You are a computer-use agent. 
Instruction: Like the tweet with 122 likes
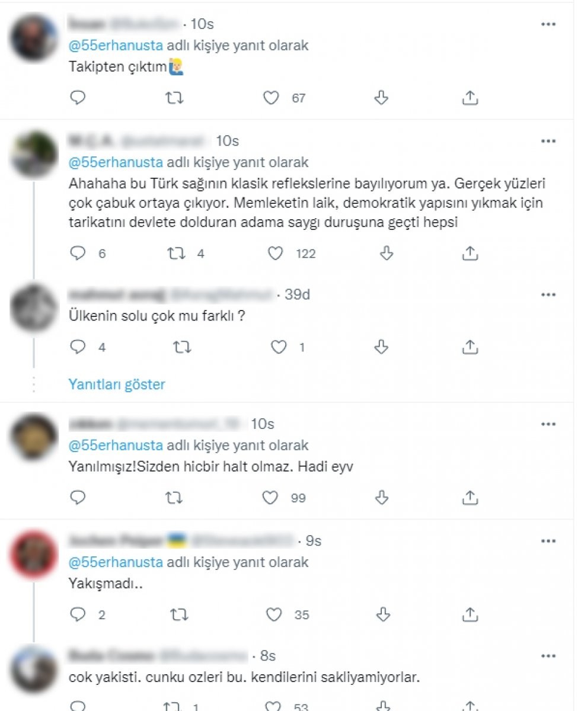point(275,254)
